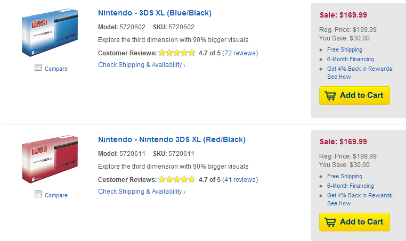The width and height of the screenshot is (406, 241).
Task: Open Nintendo 3DS XL (Red/Black) product title
Action: (172, 139)
